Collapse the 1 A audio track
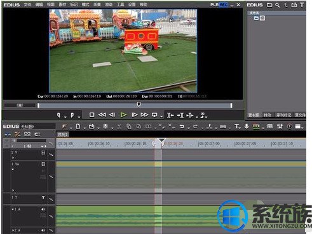The image size is (312, 234). pos(13,209)
